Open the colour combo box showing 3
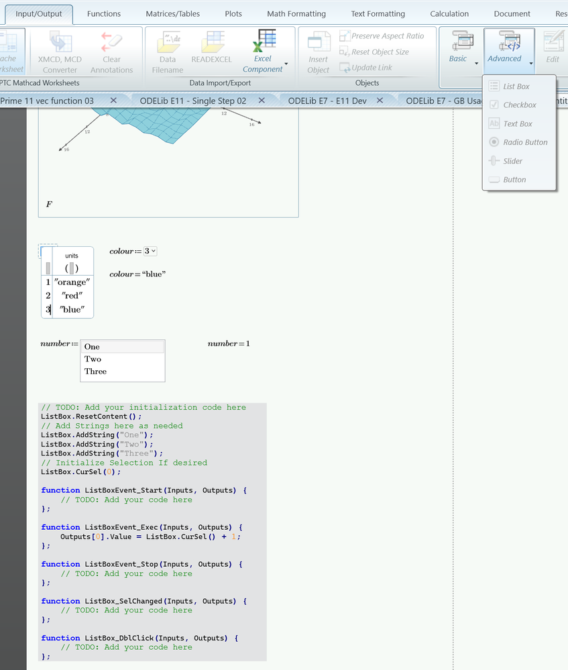The height and width of the screenshot is (670, 568). pos(151,251)
